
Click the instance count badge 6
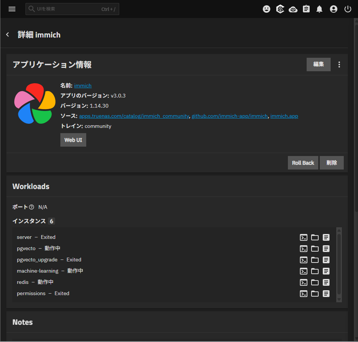point(51,221)
